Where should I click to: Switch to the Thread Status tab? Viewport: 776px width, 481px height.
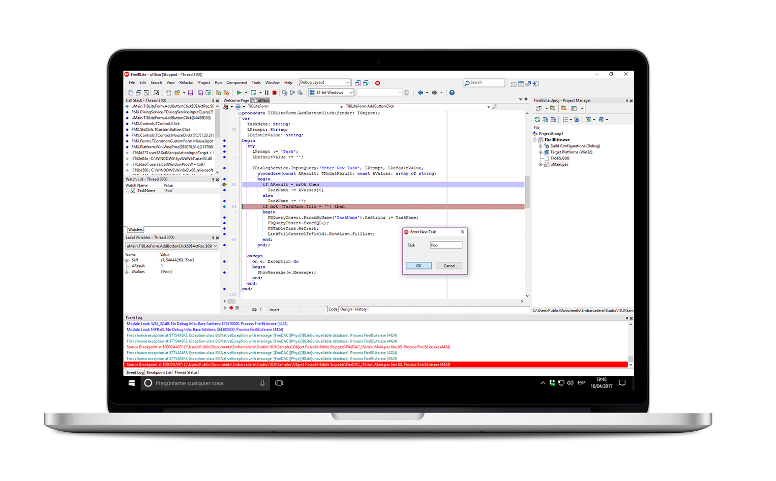(186, 373)
